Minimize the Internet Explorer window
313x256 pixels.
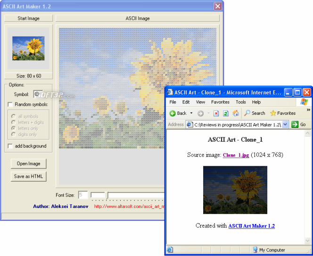pyautogui.click(x=288, y=92)
